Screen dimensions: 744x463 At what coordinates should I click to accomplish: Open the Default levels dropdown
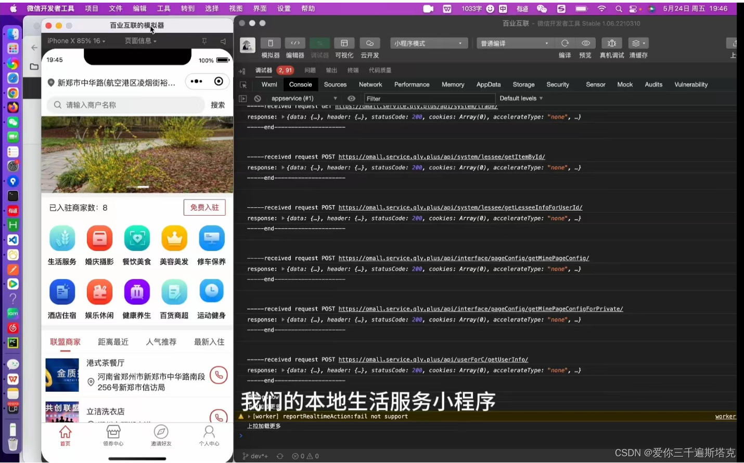tap(520, 98)
